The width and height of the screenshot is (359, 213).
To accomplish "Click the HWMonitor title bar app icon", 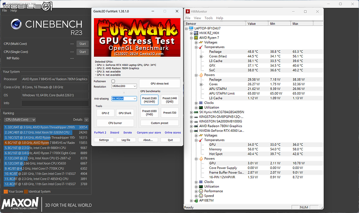I will click(188, 11).
